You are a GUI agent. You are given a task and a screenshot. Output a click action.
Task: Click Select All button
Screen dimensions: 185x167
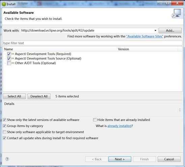pyautogui.click(x=14, y=96)
